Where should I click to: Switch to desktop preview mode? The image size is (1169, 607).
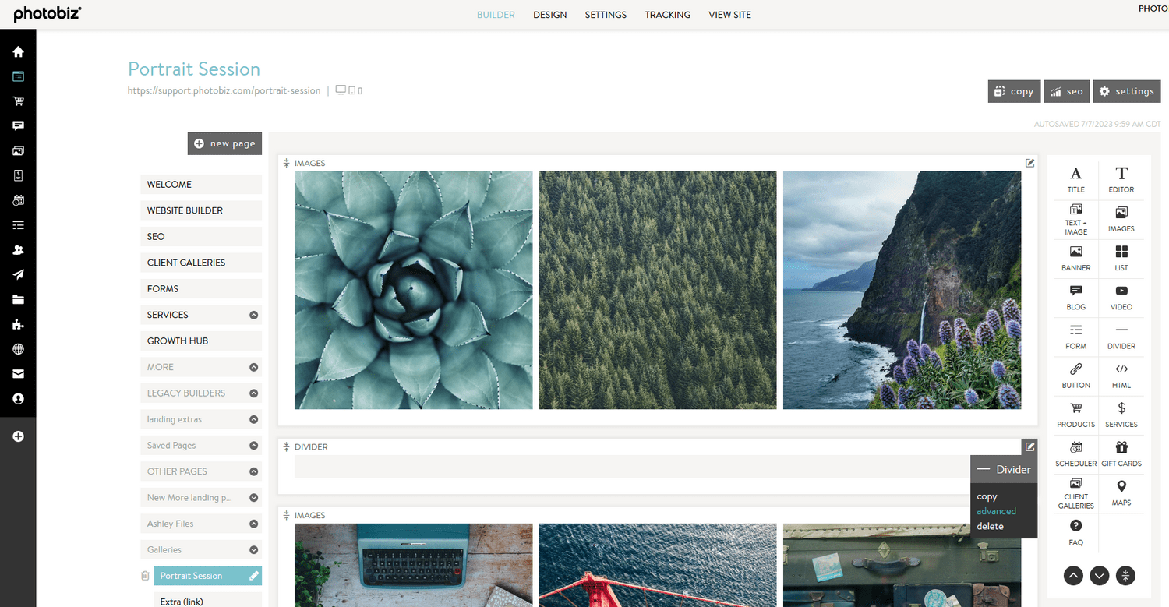[341, 90]
